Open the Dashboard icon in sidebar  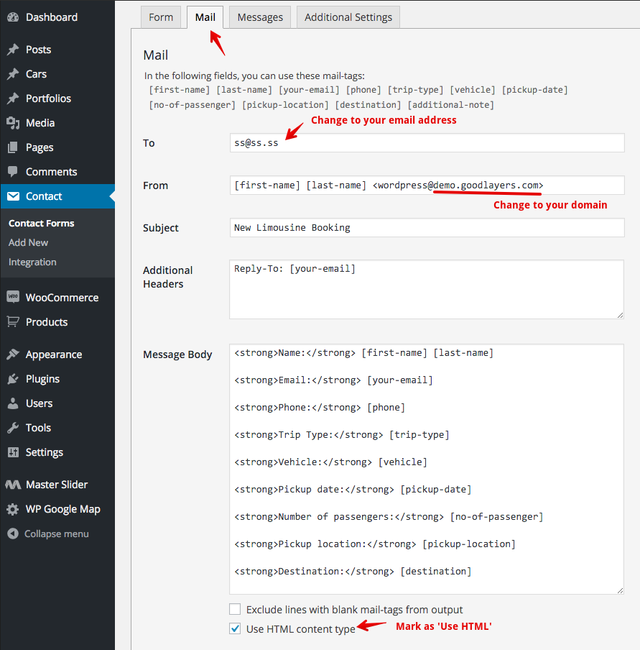click(x=13, y=17)
